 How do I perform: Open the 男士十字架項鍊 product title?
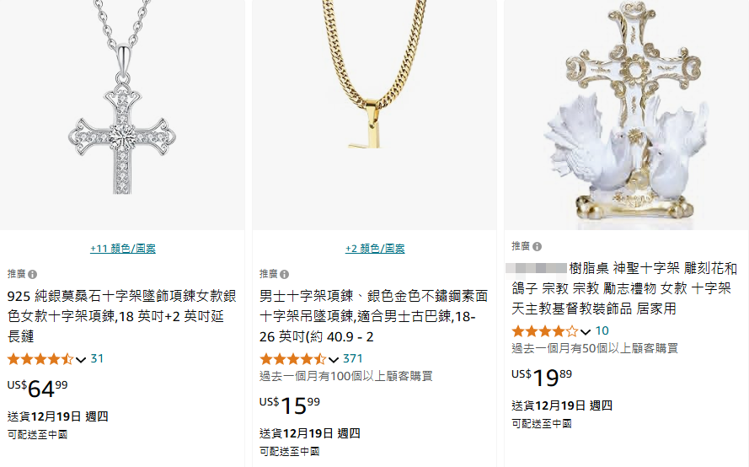point(373,316)
